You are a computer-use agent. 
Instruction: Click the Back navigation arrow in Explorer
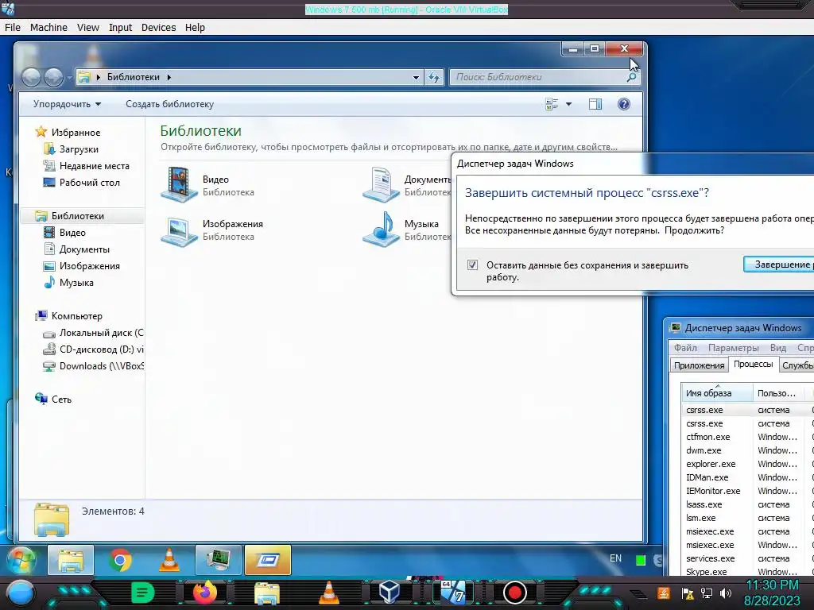pos(31,77)
